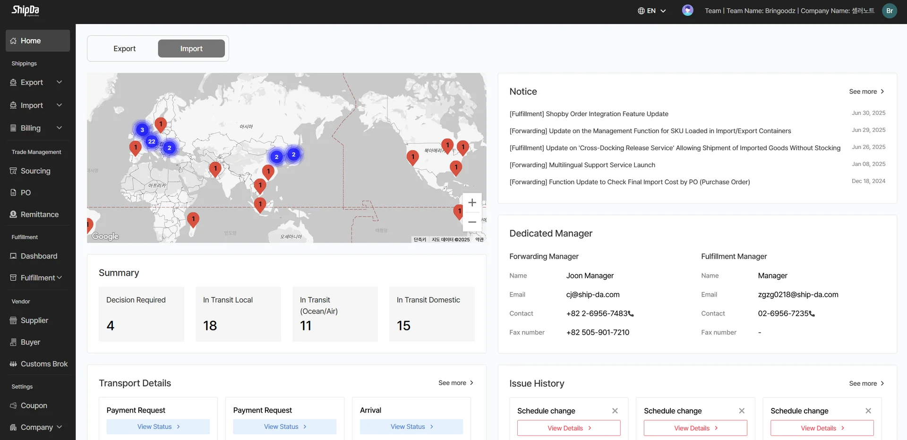Click the cluster marker labeled 22 on map
The image size is (907, 440).
pyautogui.click(x=152, y=142)
